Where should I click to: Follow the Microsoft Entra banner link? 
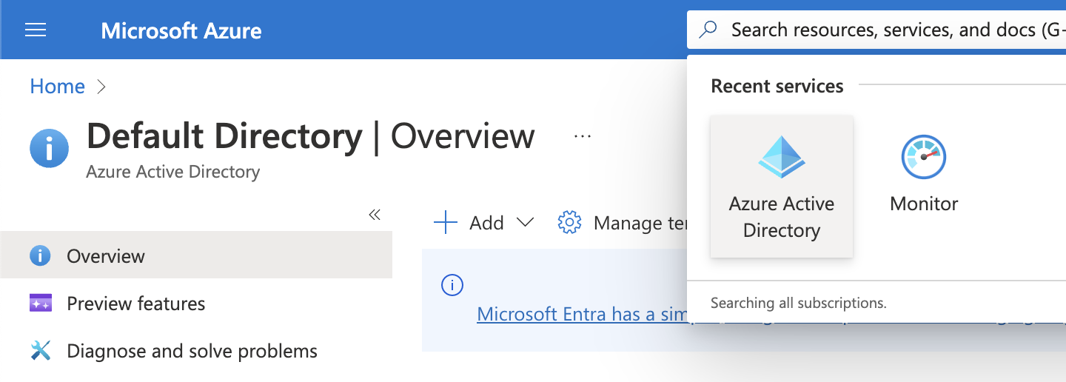pos(582,314)
